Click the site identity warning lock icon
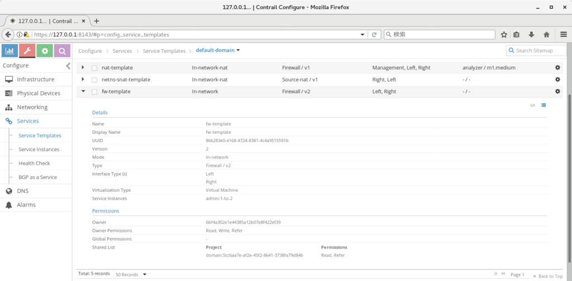The image size is (572, 281). [26, 35]
